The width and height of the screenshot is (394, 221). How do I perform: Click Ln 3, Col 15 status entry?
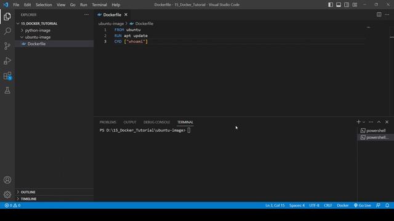point(275,205)
